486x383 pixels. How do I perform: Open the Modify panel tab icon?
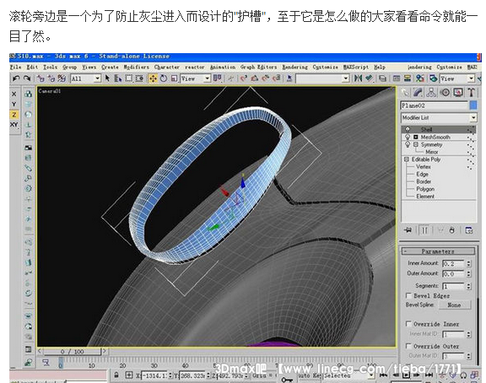tap(418, 92)
